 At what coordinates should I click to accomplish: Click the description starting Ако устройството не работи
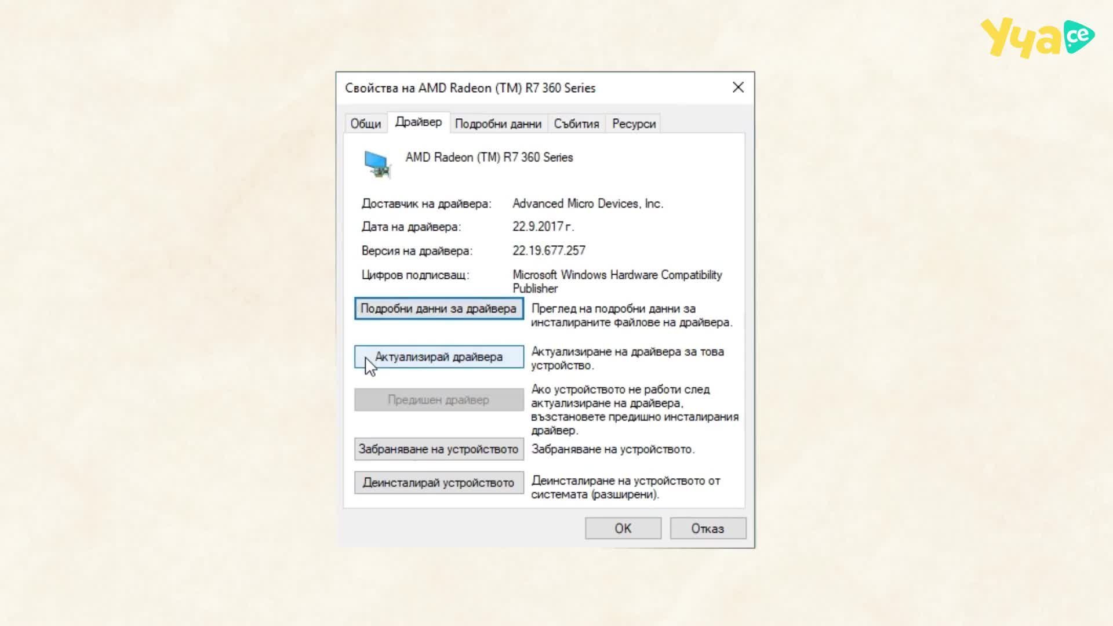pos(635,410)
